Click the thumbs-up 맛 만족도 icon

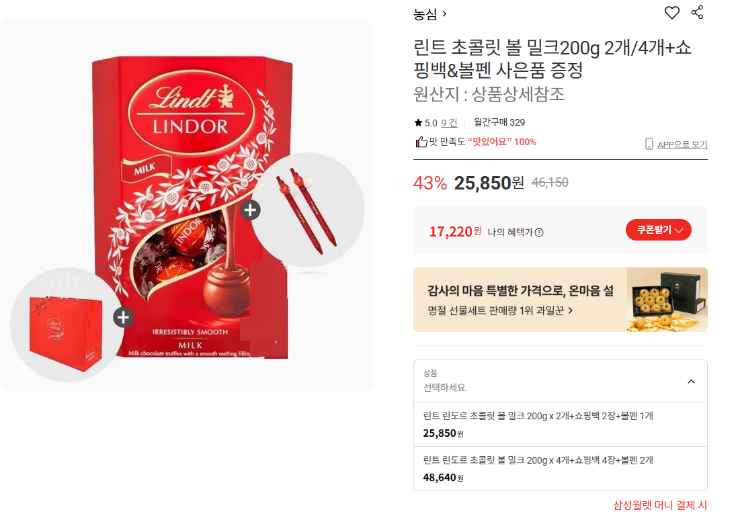[421, 142]
